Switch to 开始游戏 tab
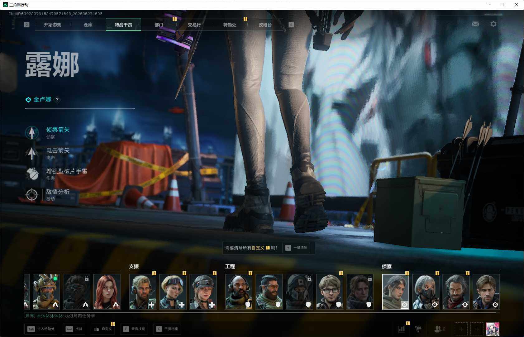 coord(53,25)
